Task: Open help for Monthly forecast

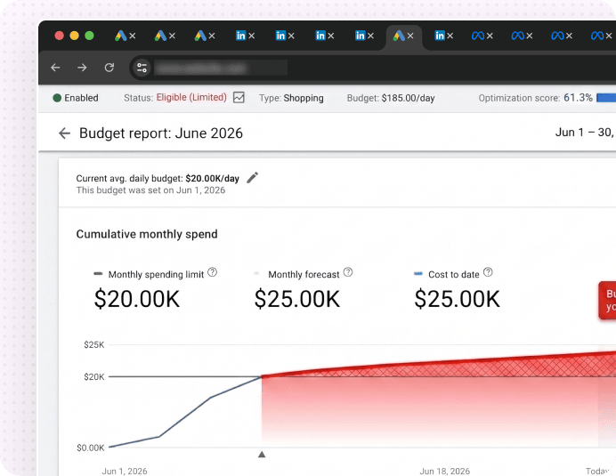Action: coord(348,272)
